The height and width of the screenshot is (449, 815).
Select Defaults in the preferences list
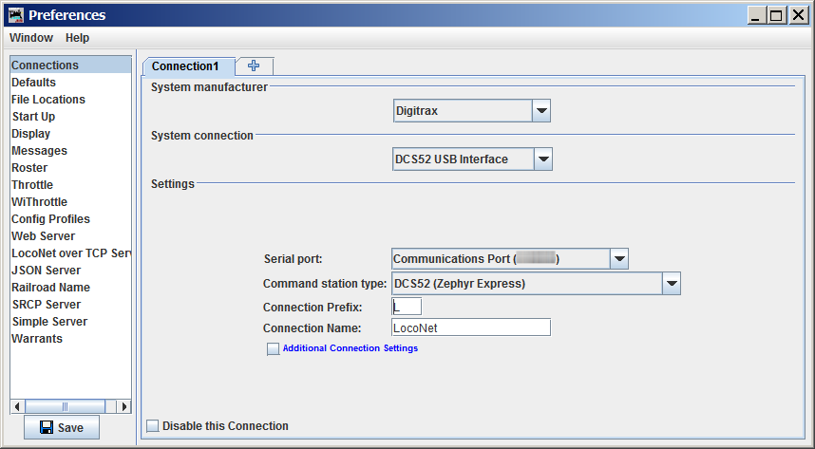click(x=70, y=82)
